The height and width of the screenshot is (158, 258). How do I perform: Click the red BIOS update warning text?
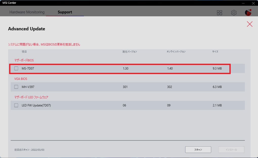44,44
